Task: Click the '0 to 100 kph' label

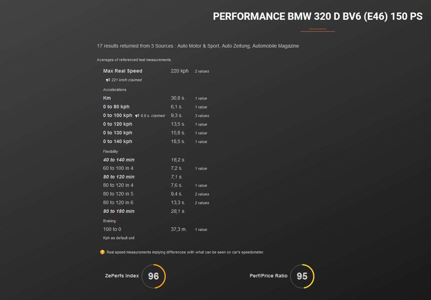Action: click(x=118, y=115)
